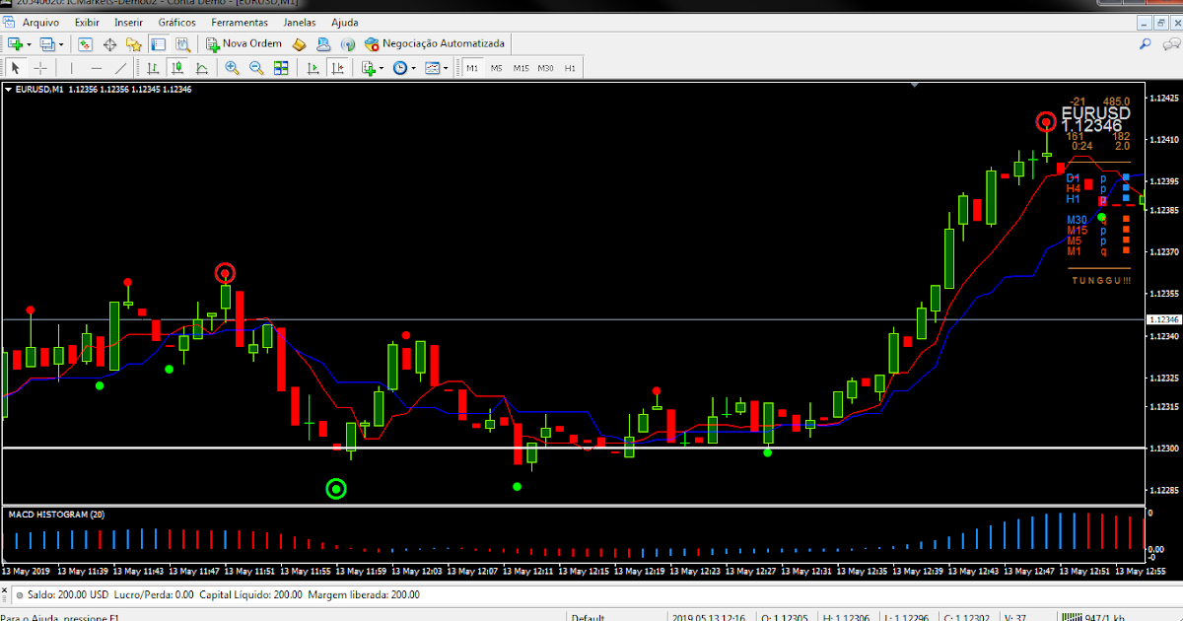
Task: Select the thick white horizontal support line
Action: click(572, 448)
